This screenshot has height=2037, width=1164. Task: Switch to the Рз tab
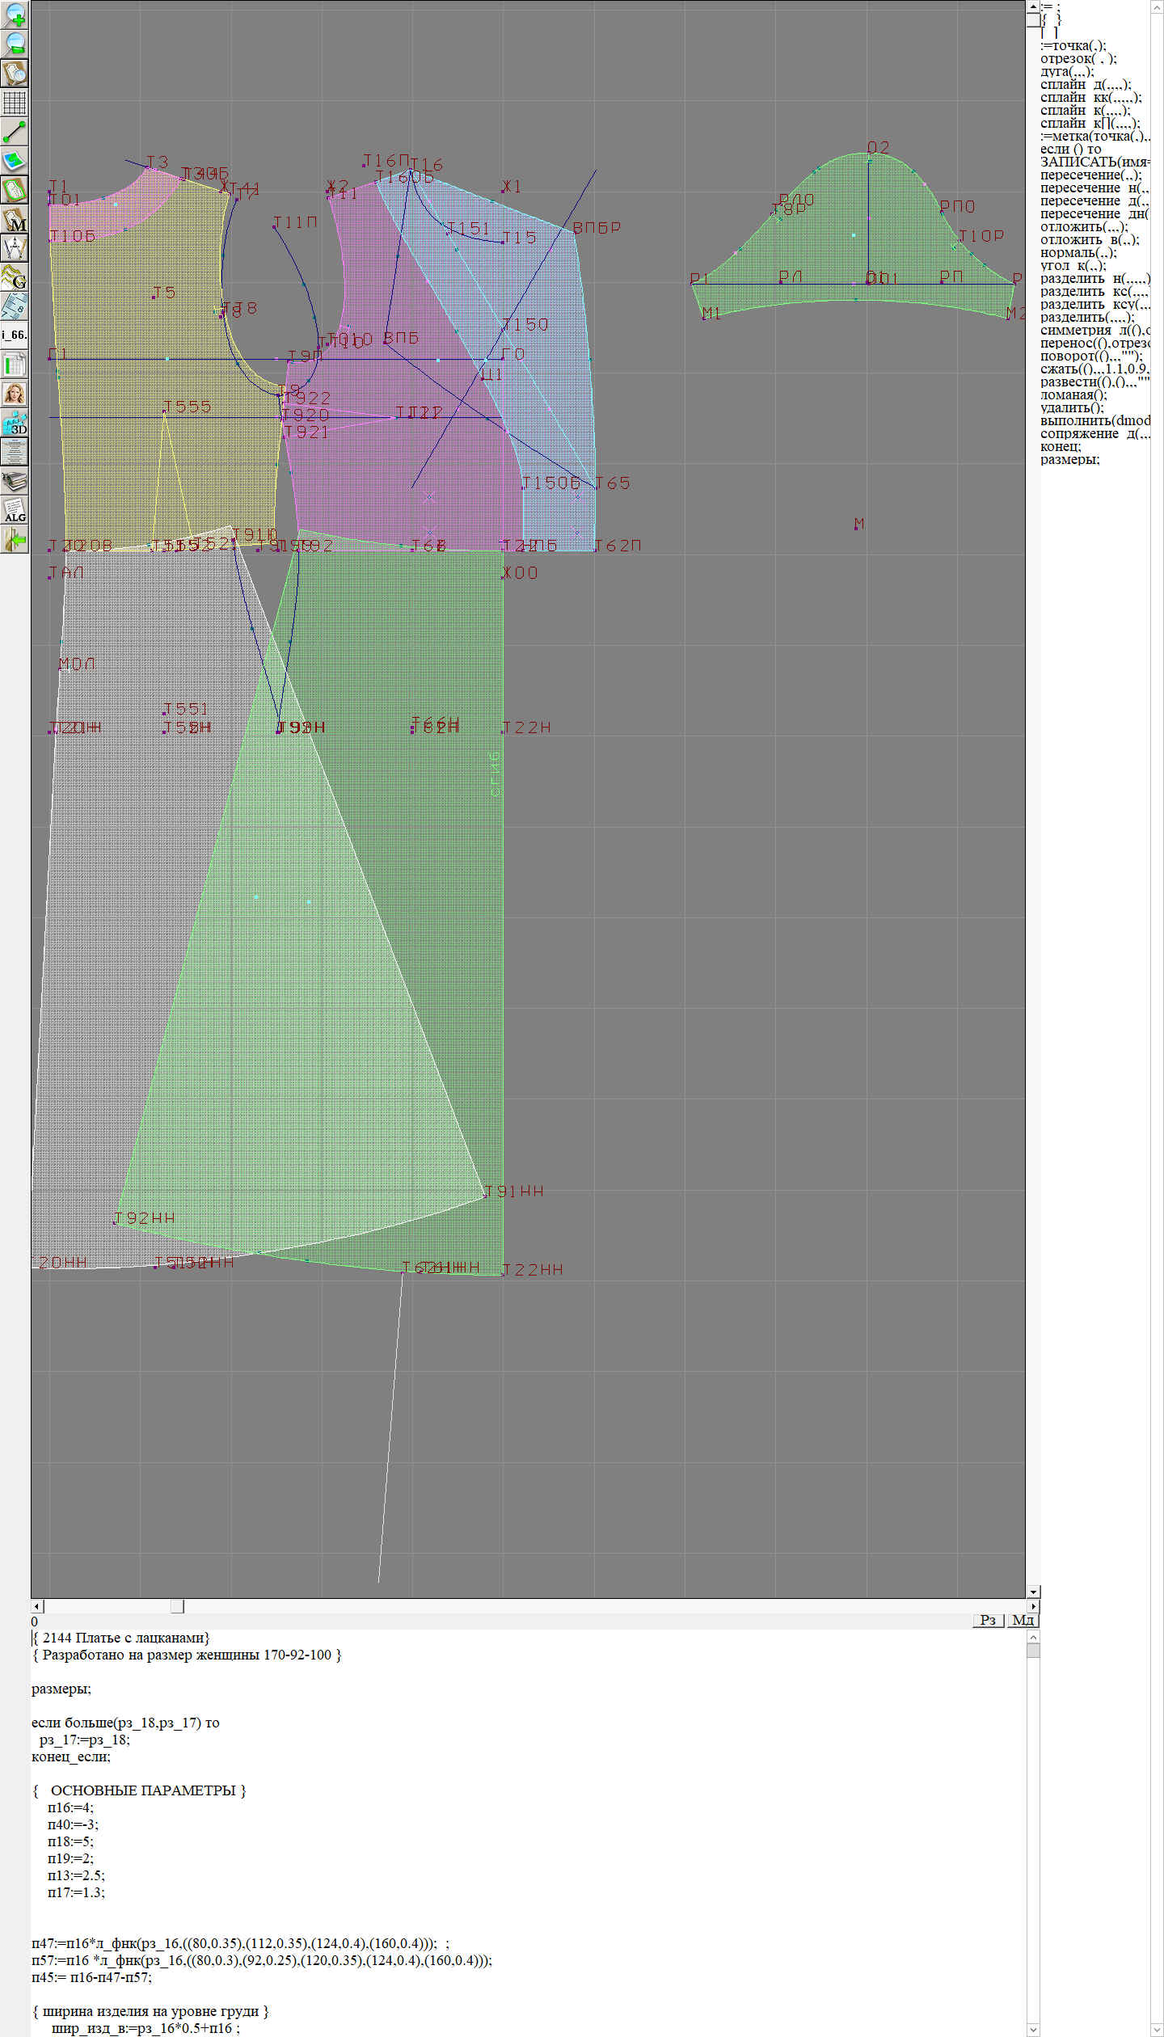[x=988, y=1620]
